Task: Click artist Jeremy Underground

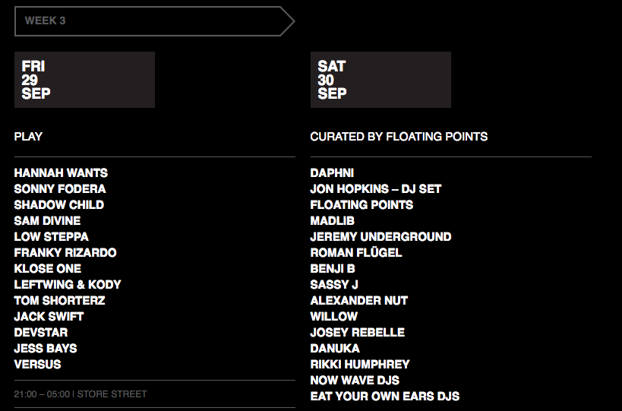Action: coord(380,237)
